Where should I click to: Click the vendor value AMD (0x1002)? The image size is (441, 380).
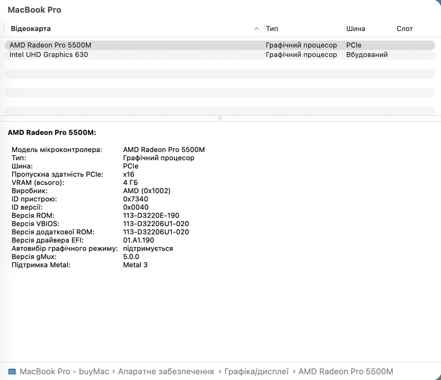point(146,191)
